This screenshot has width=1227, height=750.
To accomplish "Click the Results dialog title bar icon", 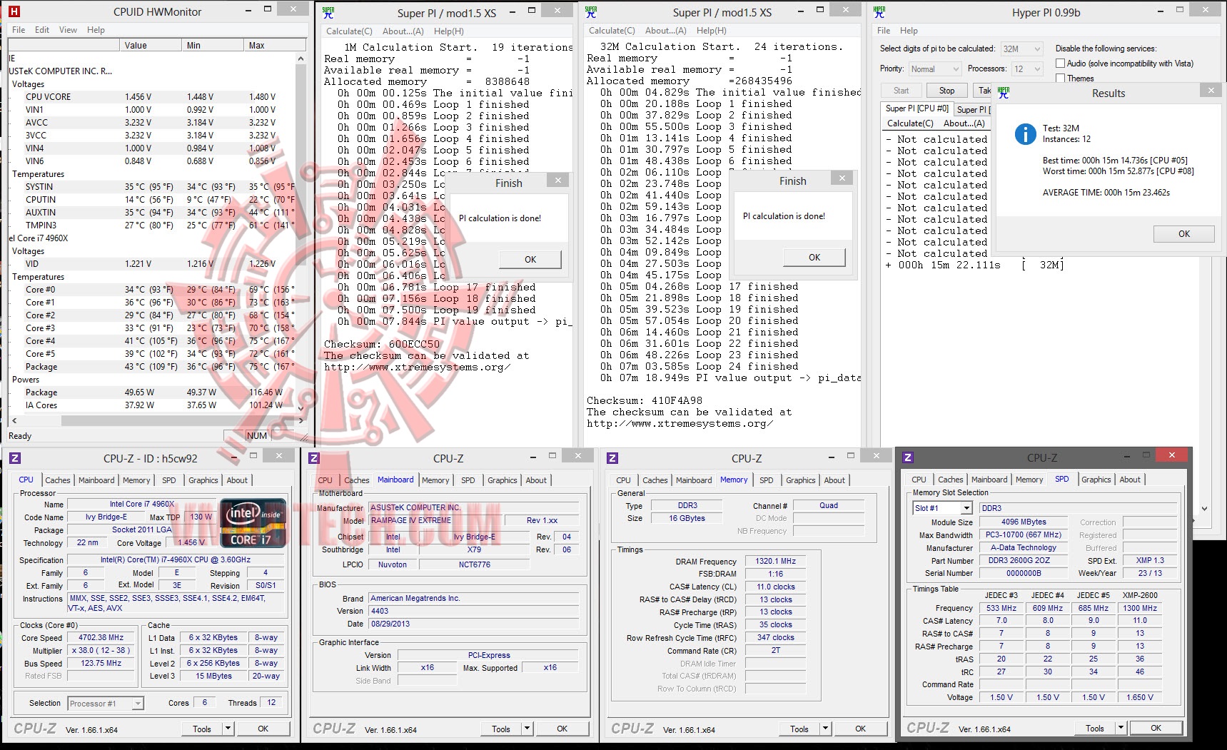I will click(1004, 93).
